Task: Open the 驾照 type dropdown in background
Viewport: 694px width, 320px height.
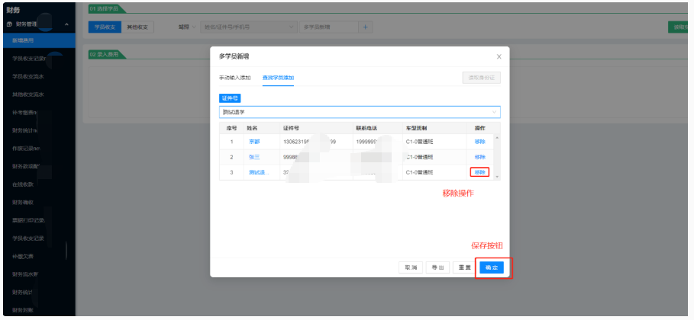Action: (187, 27)
